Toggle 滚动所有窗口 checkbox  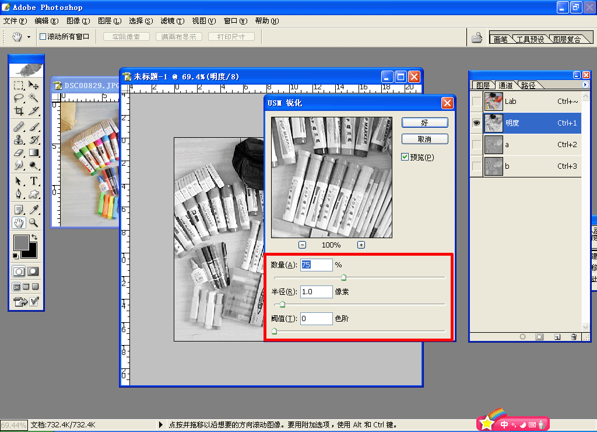43,37
